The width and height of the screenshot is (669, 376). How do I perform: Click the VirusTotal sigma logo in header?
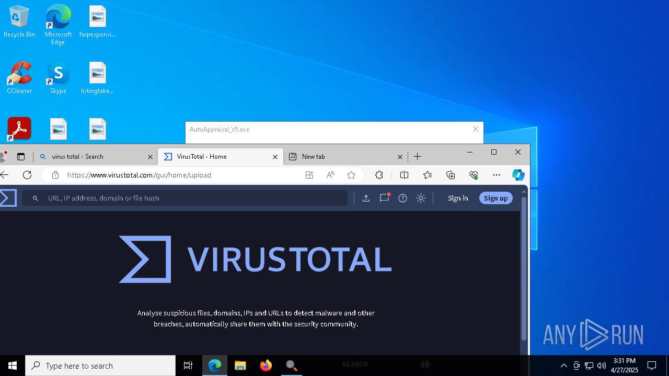(8, 198)
